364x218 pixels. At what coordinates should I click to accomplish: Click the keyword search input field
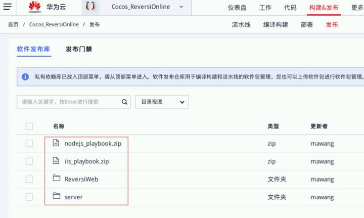tap(74, 102)
